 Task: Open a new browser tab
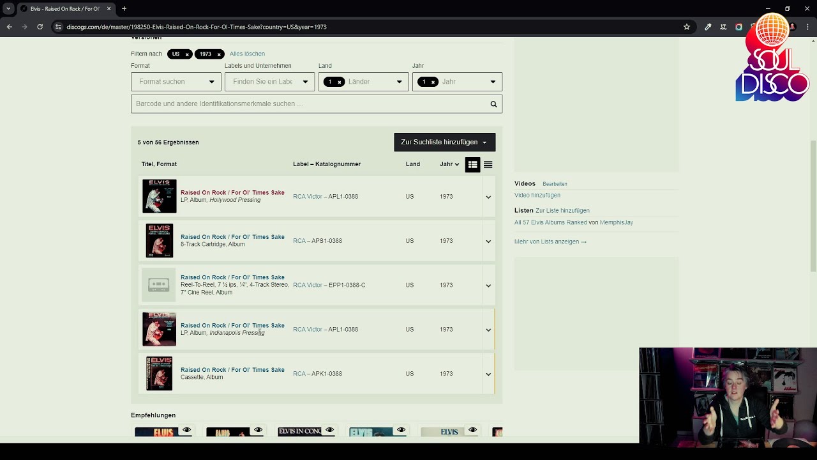pyautogui.click(x=124, y=8)
